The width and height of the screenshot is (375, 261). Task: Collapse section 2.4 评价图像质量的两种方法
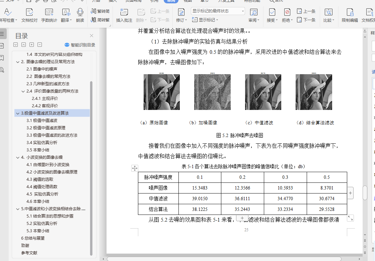pyautogui.click(x=23, y=91)
